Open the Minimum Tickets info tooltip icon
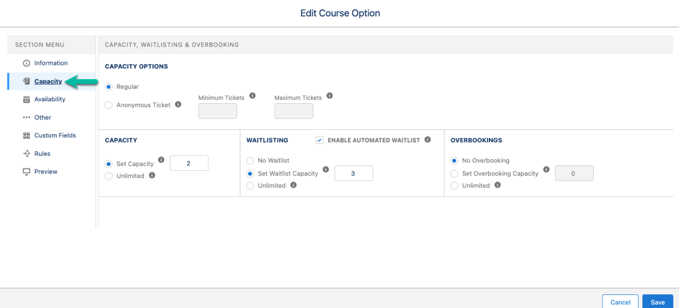The image size is (682, 308). pyautogui.click(x=252, y=96)
